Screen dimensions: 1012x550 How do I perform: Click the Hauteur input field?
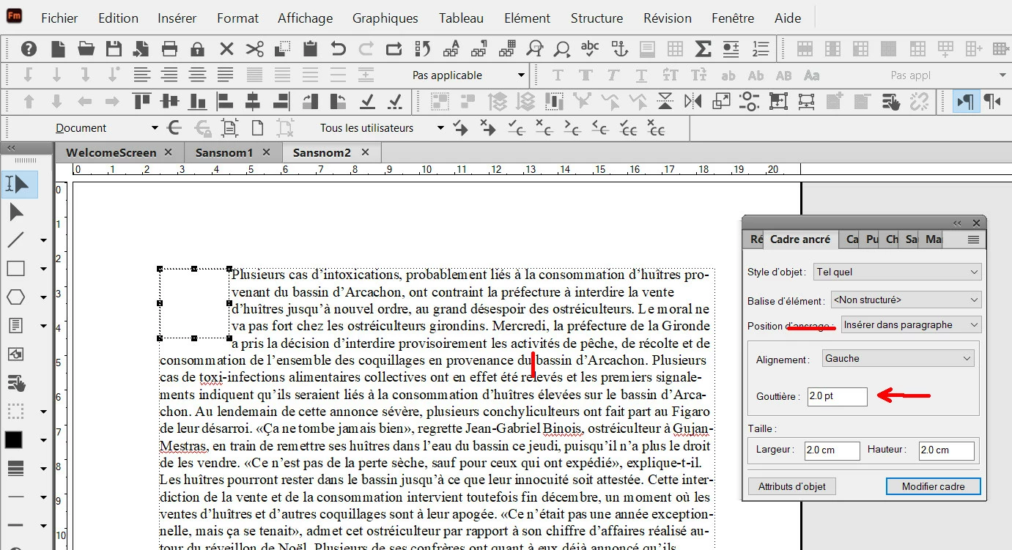(x=947, y=450)
